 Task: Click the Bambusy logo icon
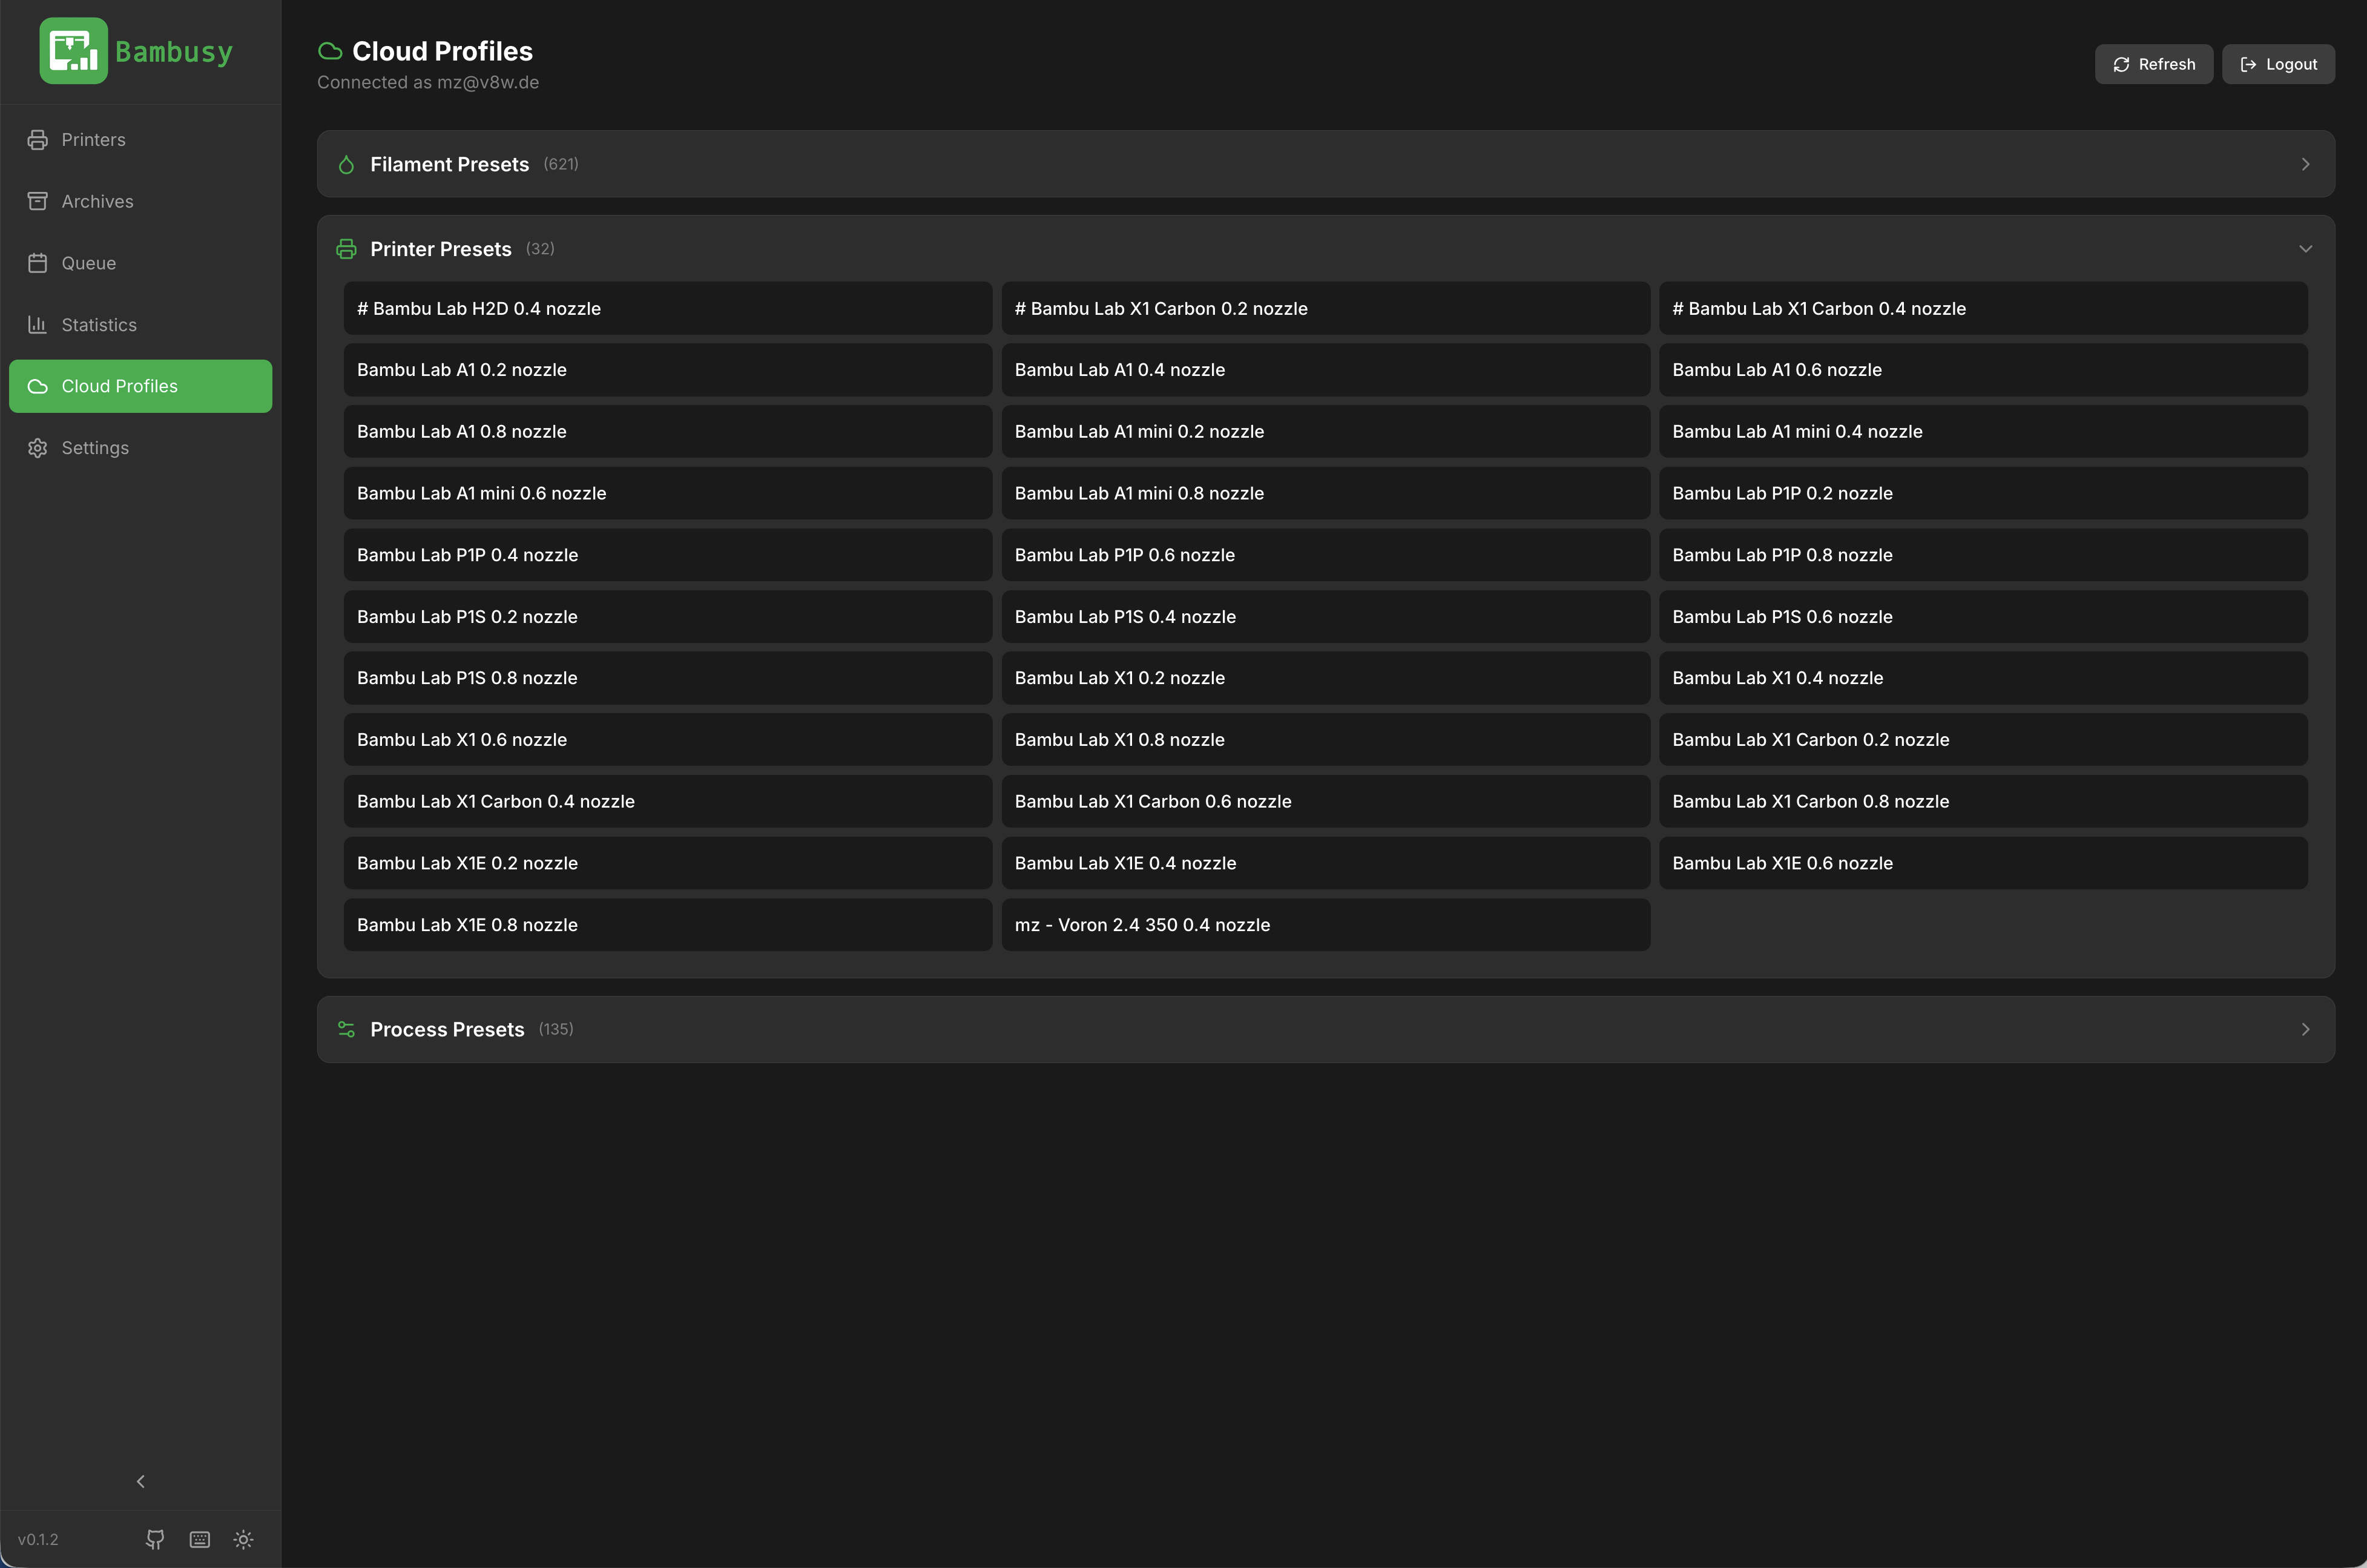pos(73,51)
